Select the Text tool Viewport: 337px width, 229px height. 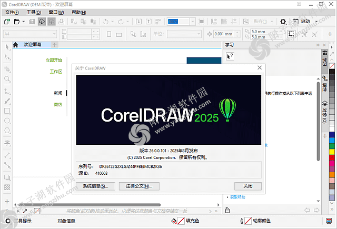(7, 143)
